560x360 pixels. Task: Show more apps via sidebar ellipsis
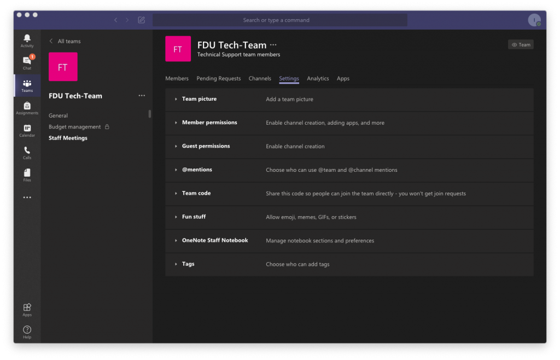[27, 197]
